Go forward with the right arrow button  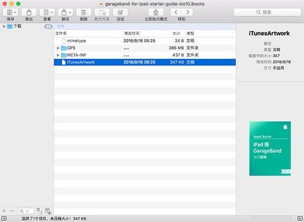(x=188, y=12)
